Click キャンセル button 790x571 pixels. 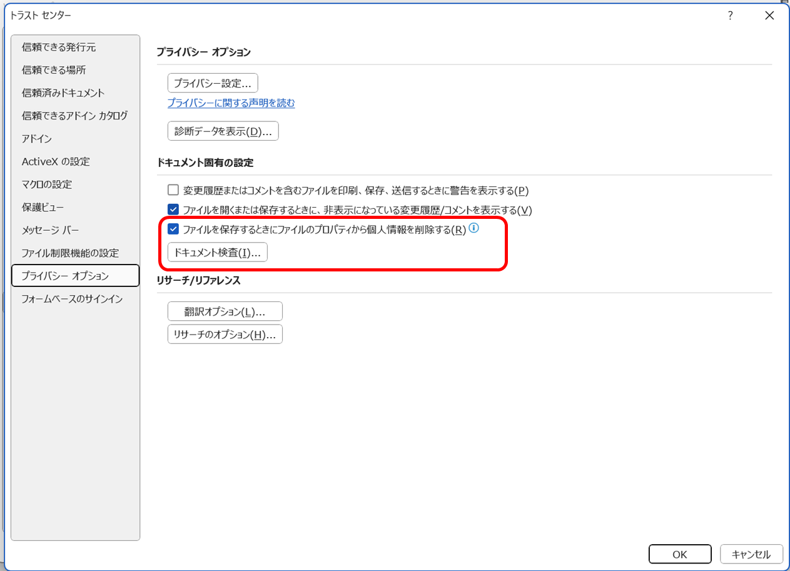point(751,554)
